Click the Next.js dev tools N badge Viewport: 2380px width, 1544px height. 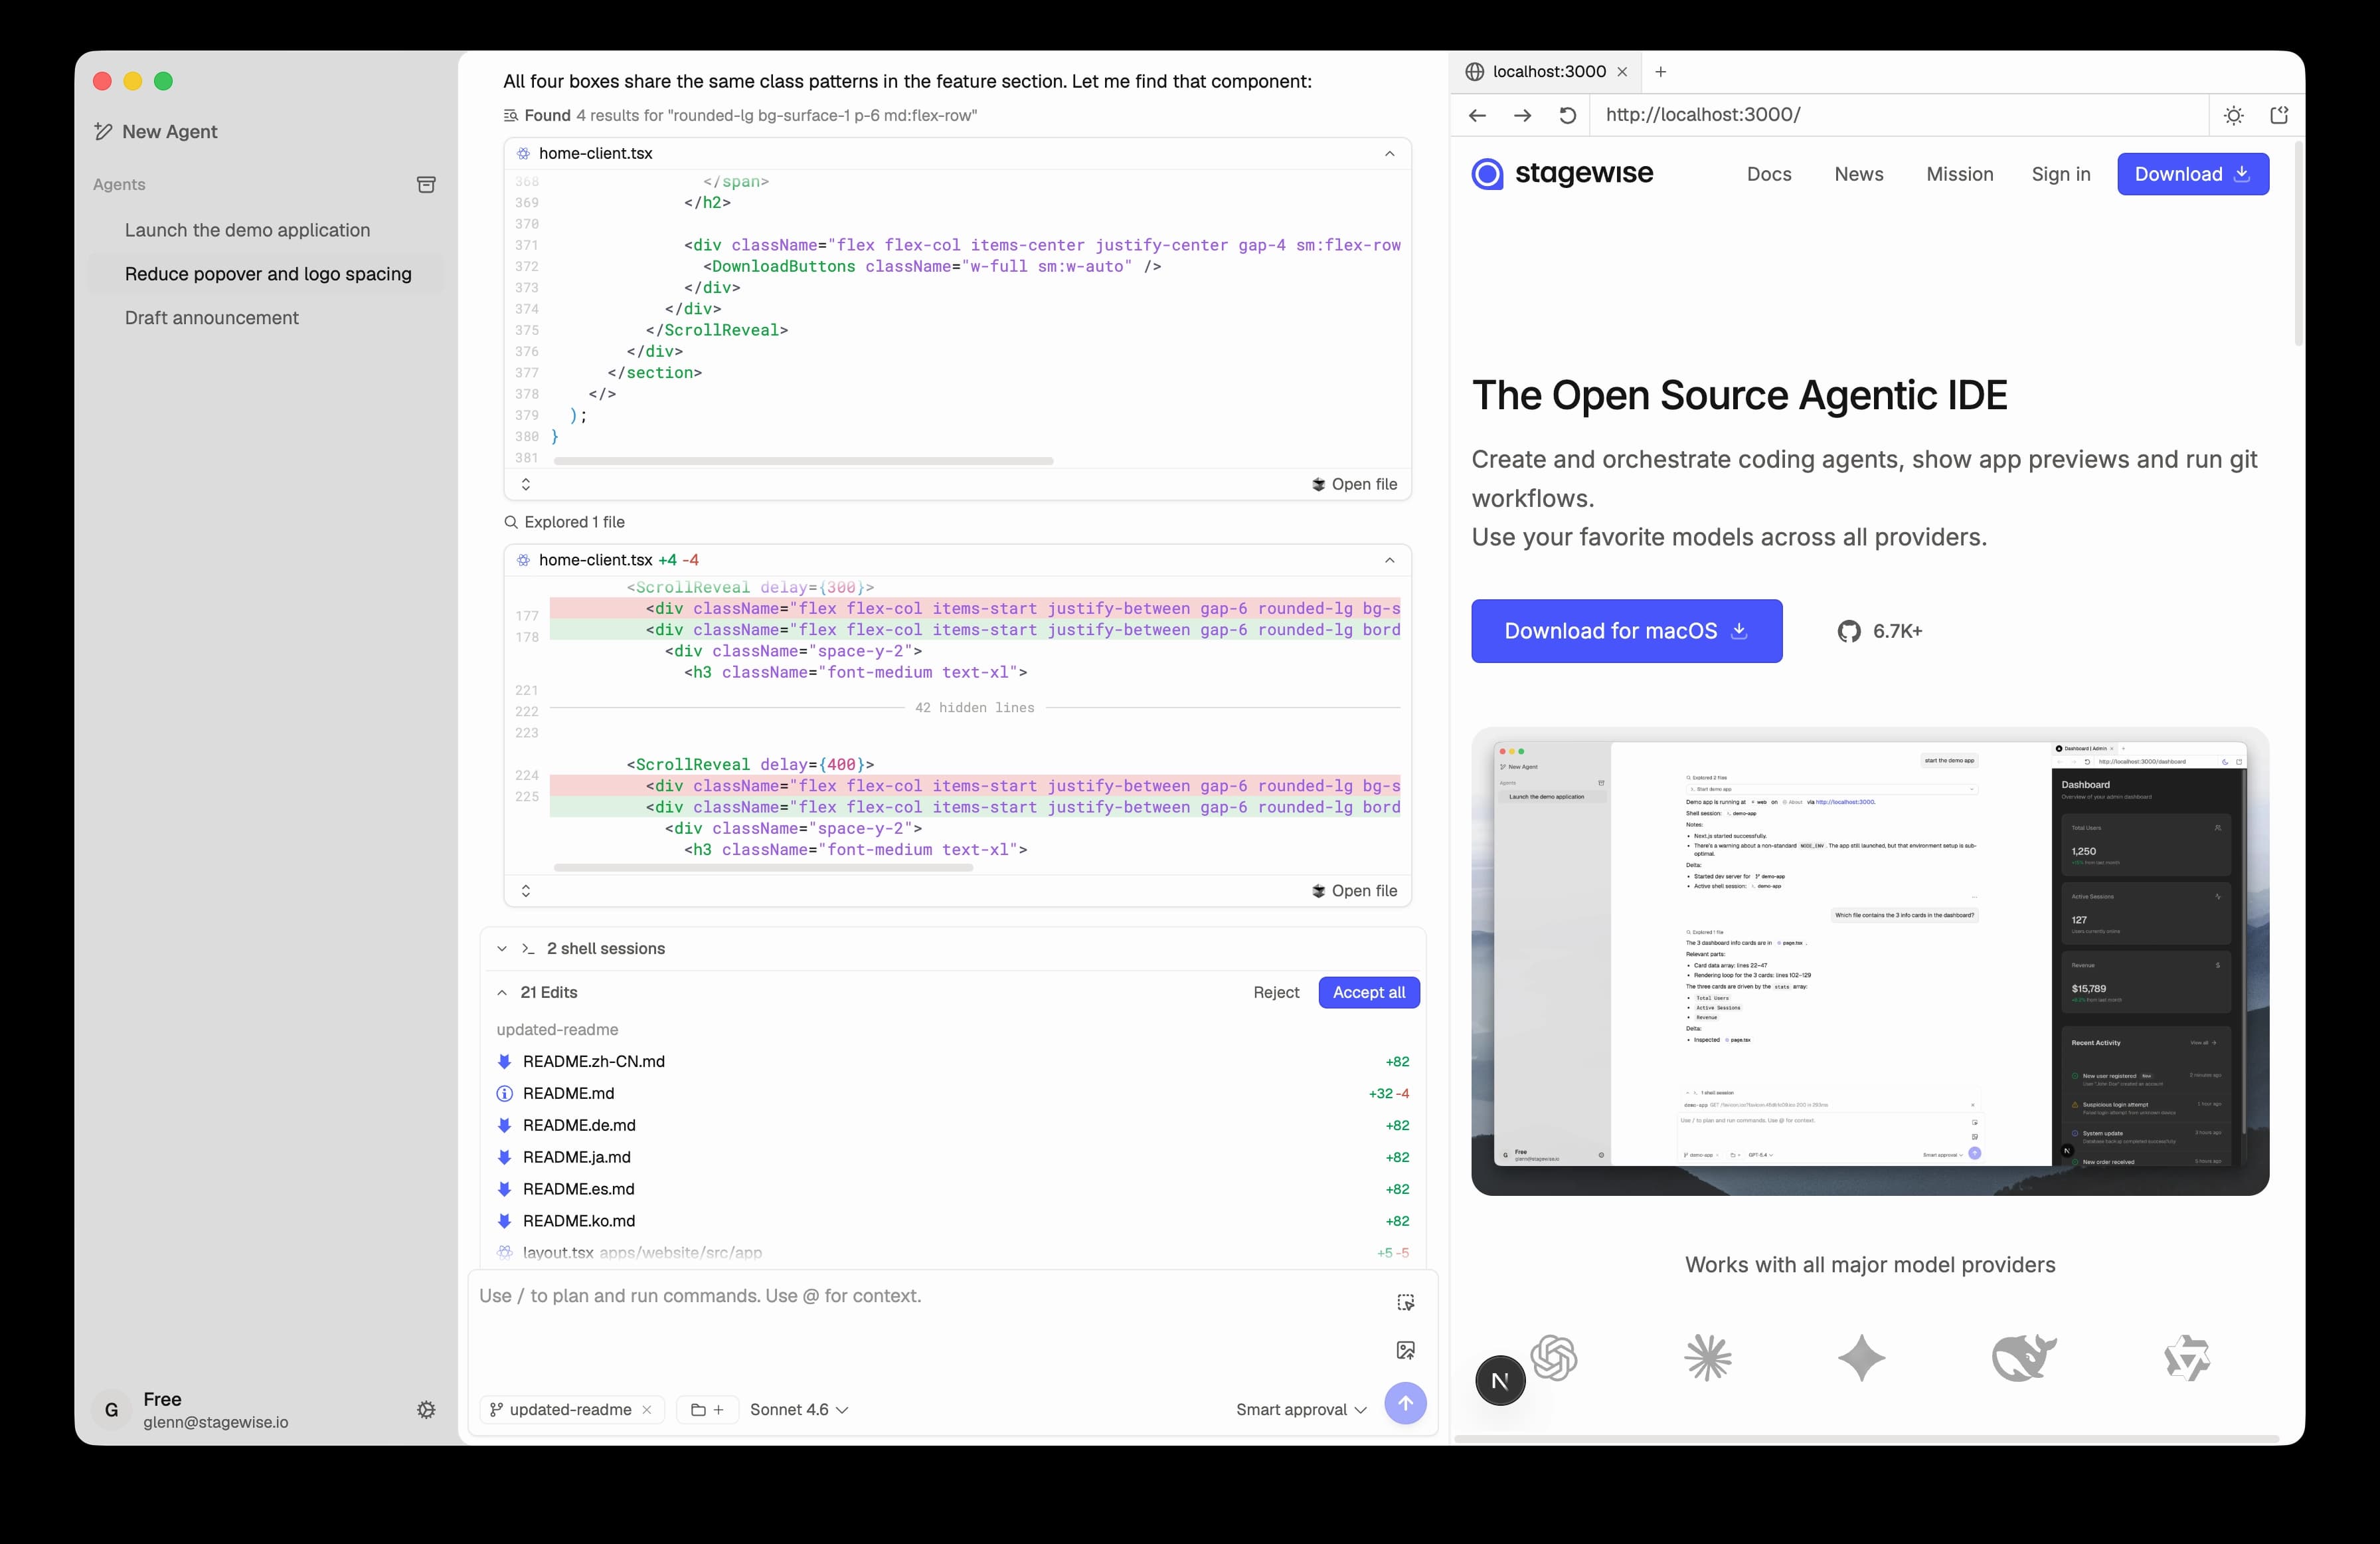point(1500,1381)
